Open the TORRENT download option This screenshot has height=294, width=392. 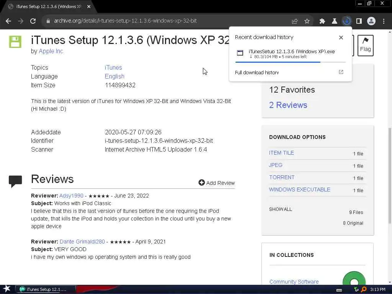point(281,177)
